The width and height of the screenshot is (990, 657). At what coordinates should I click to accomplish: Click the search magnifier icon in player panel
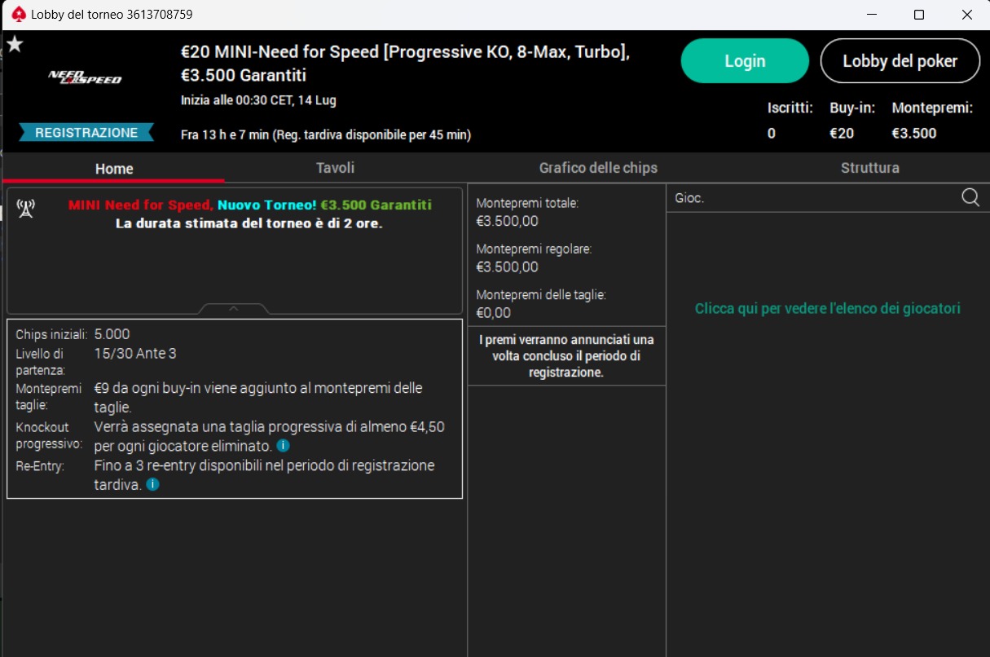[x=970, y=197]
